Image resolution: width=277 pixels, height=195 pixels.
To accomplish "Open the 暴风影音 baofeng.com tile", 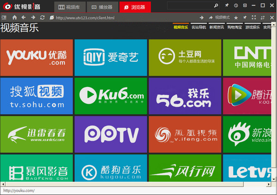I will (36, 168).
